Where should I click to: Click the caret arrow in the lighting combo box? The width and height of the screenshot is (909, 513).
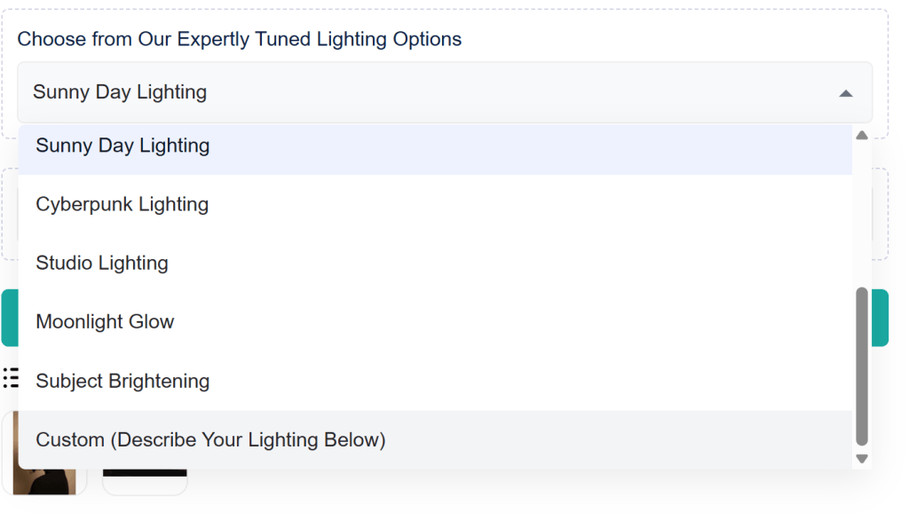click(845, 93)
